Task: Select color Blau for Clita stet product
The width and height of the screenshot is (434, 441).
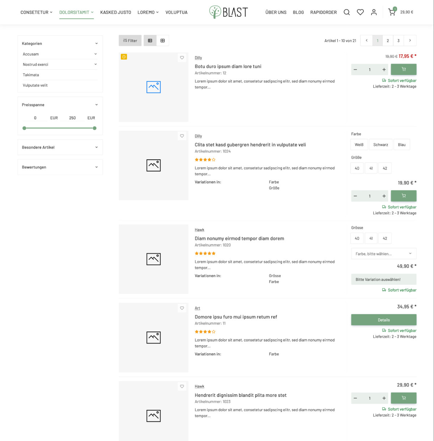Action: pos(402,145)
